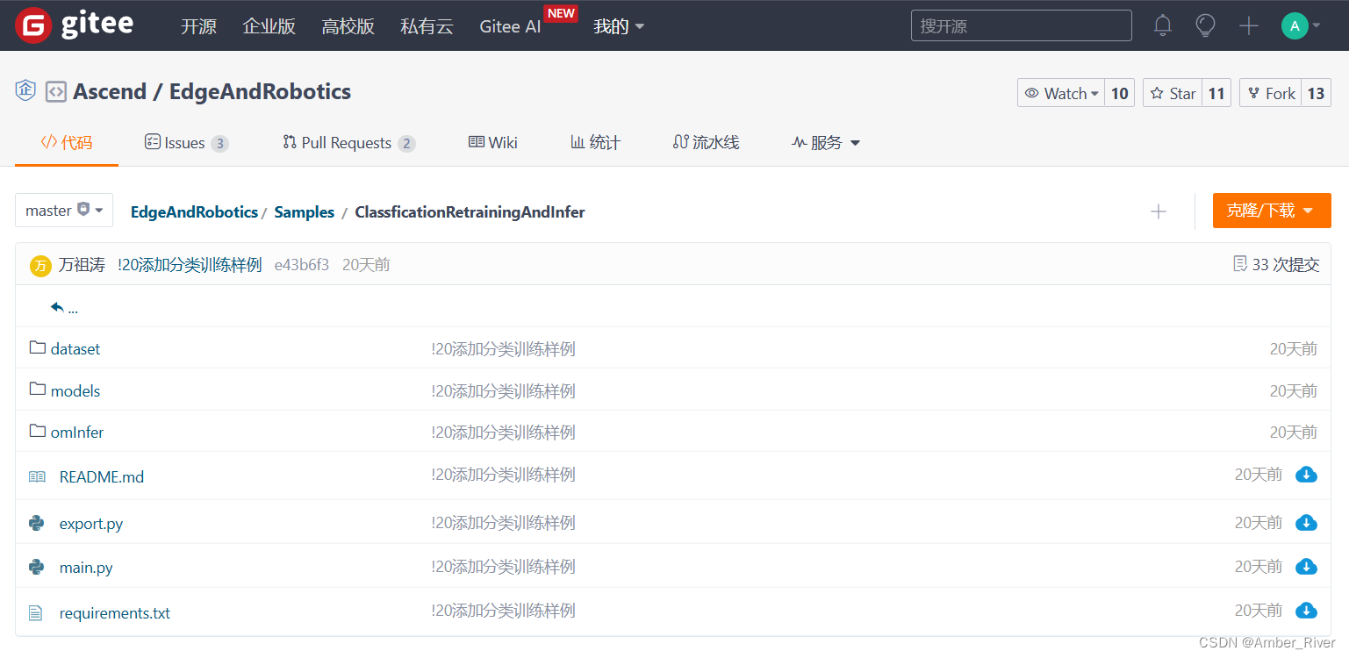
Task: Click the omInfer folder icon
Action: (37, 431)
